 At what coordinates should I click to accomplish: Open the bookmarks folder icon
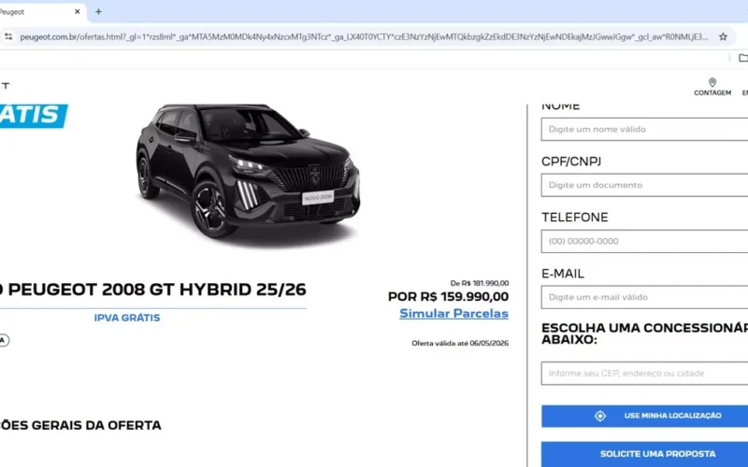tap(742, 58)
